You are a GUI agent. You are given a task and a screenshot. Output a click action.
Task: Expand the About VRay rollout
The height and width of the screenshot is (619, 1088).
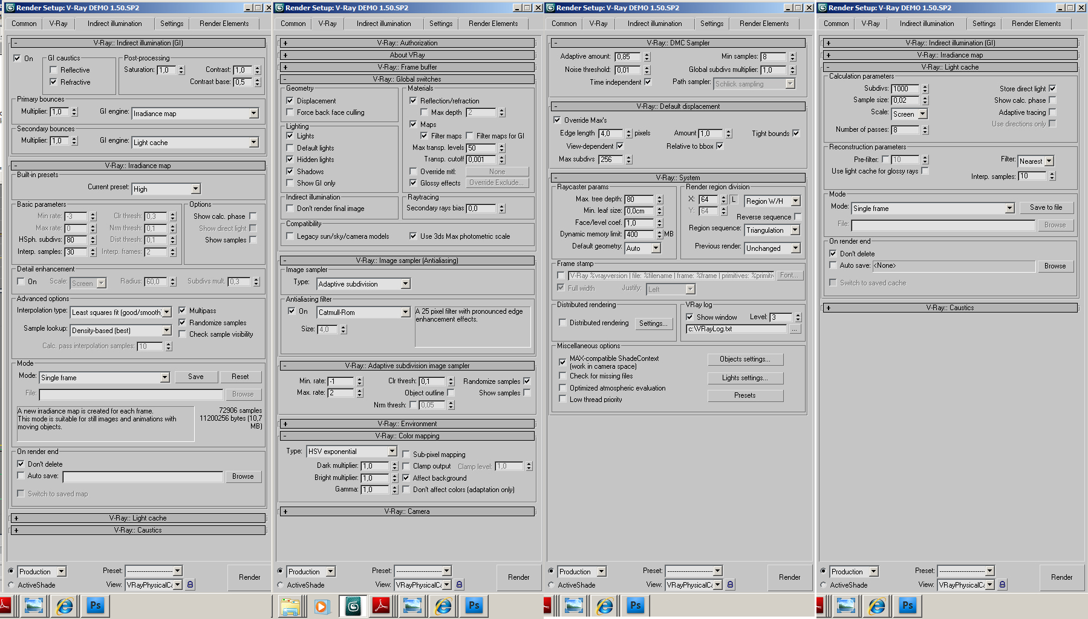(407, 55)
